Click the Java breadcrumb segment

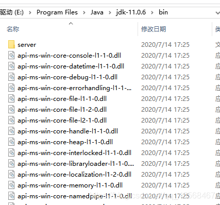tap(97, 12)
